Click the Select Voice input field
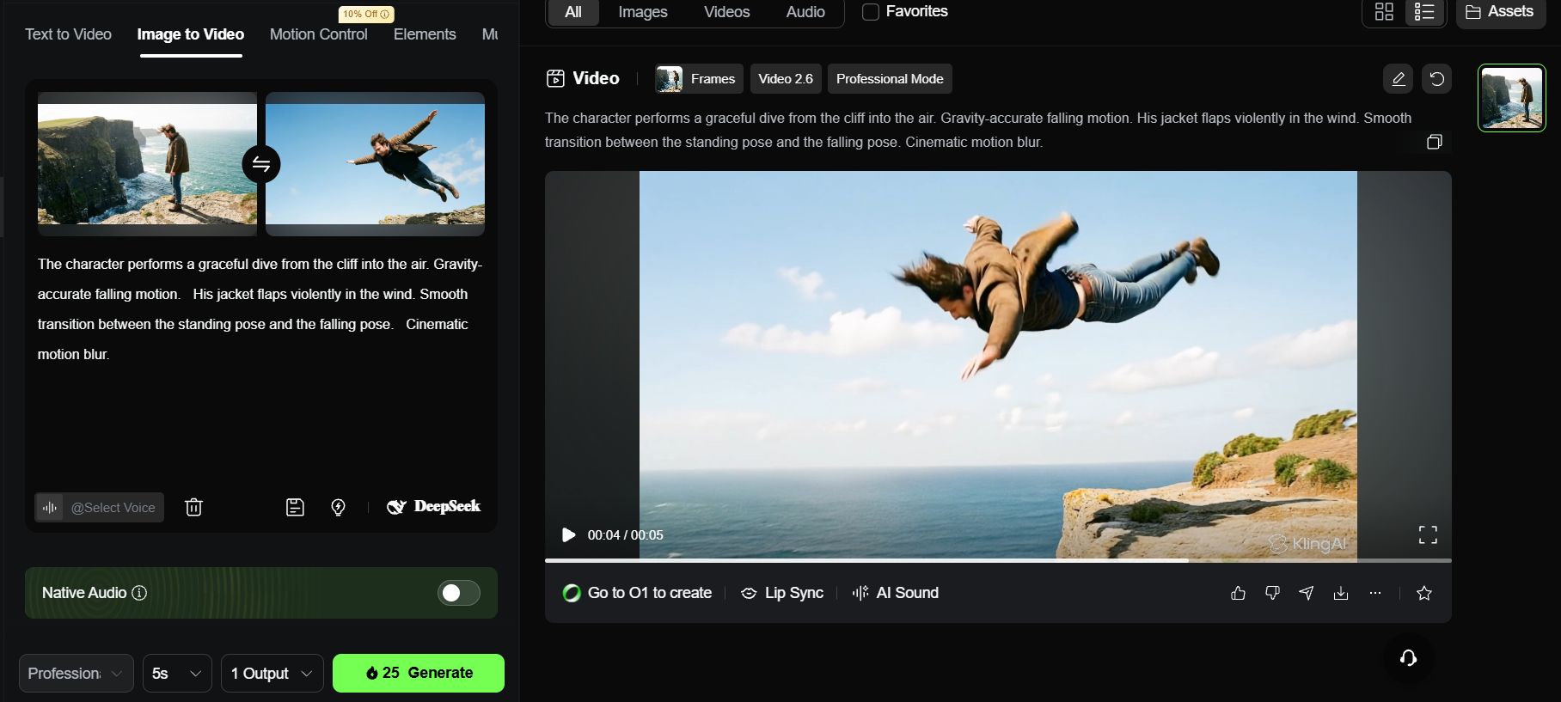1561x702 pixels. 100,508
